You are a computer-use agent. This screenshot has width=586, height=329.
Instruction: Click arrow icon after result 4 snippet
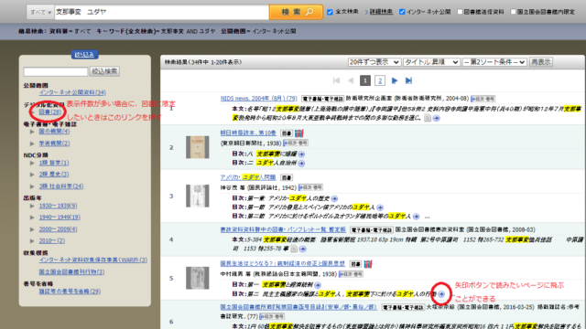click(x=303, y=249)
